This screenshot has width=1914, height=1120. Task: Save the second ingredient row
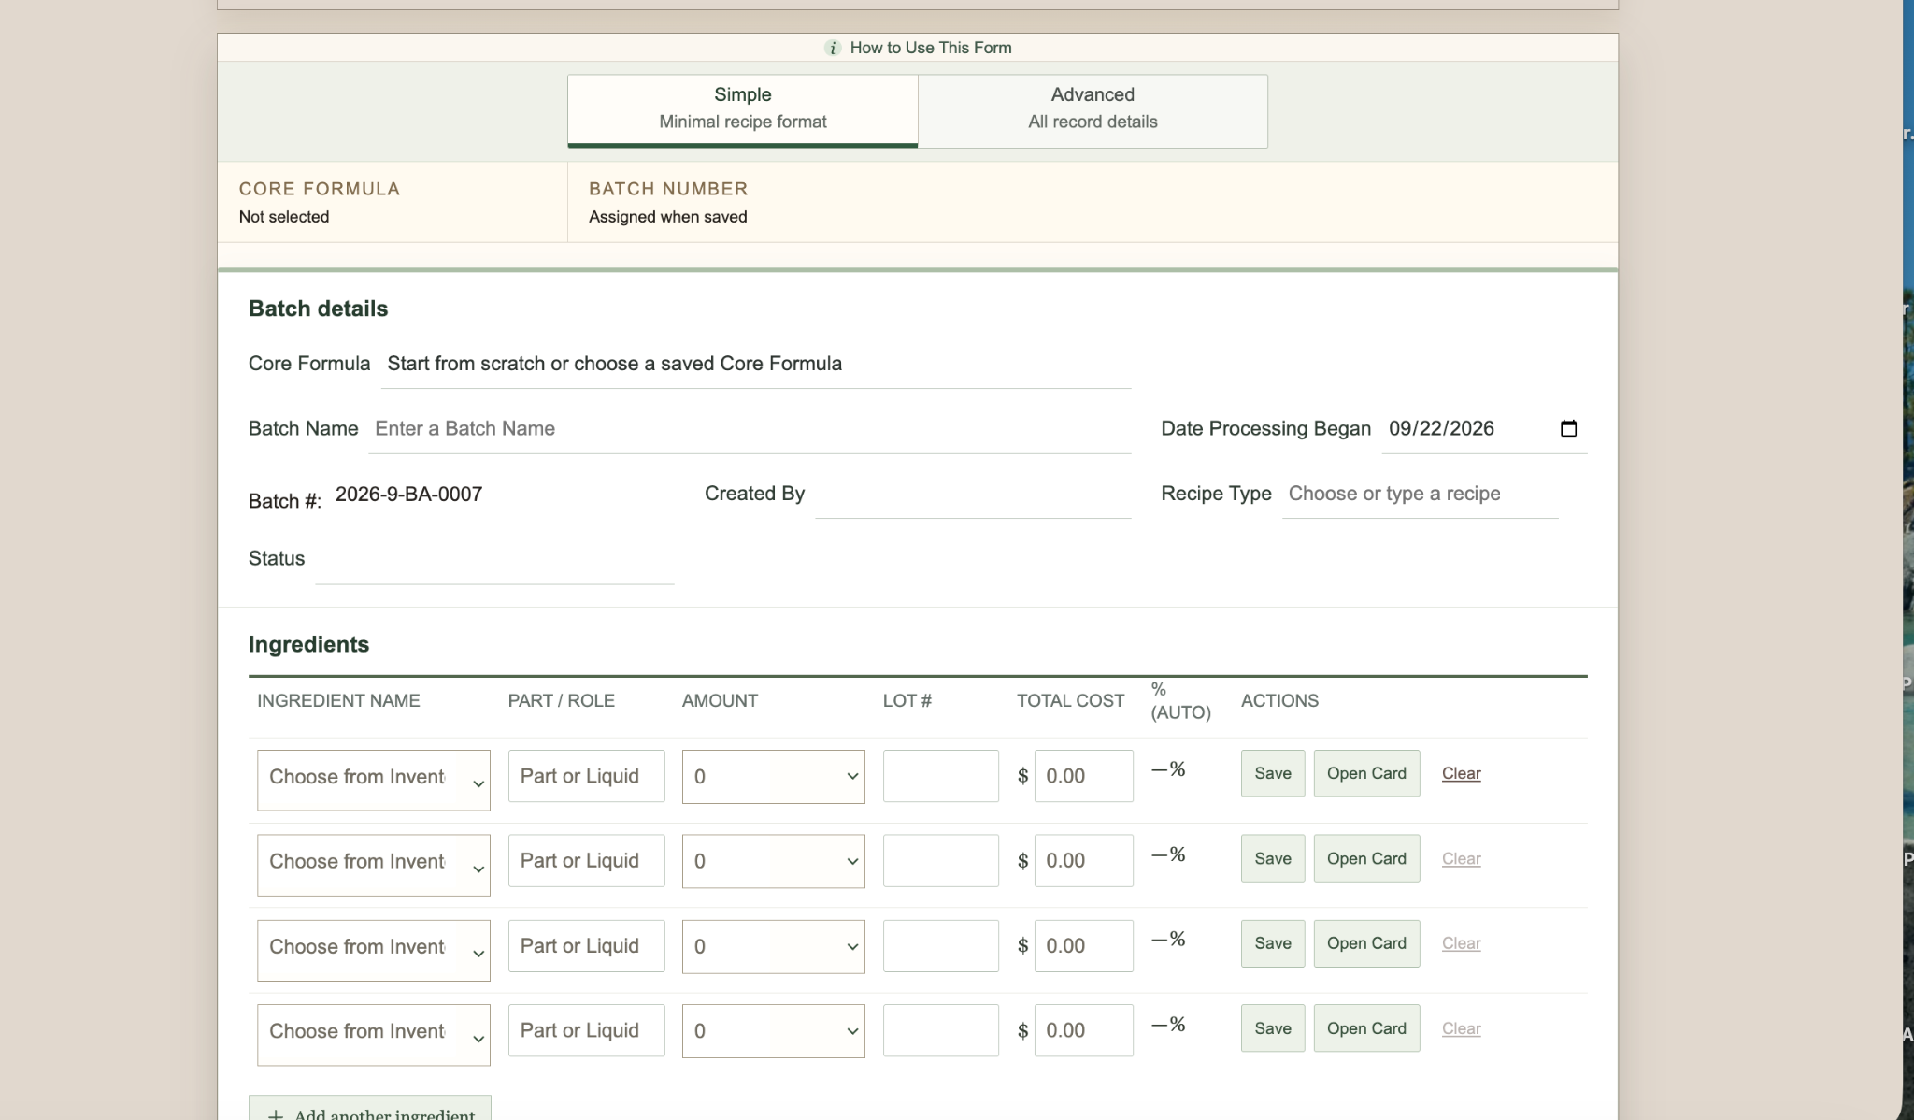pos(1272,858)
